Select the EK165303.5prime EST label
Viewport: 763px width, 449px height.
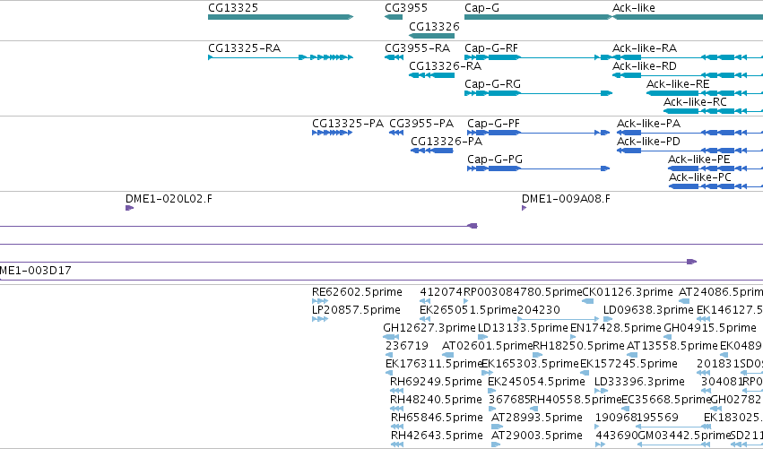pyautogui.click(x=531, y=365)
